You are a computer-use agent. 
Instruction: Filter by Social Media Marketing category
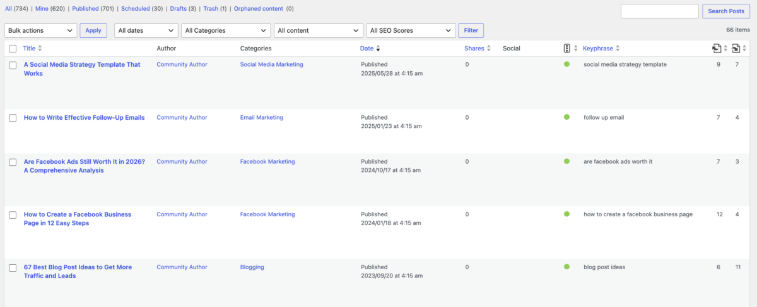(x=271, y=64)
